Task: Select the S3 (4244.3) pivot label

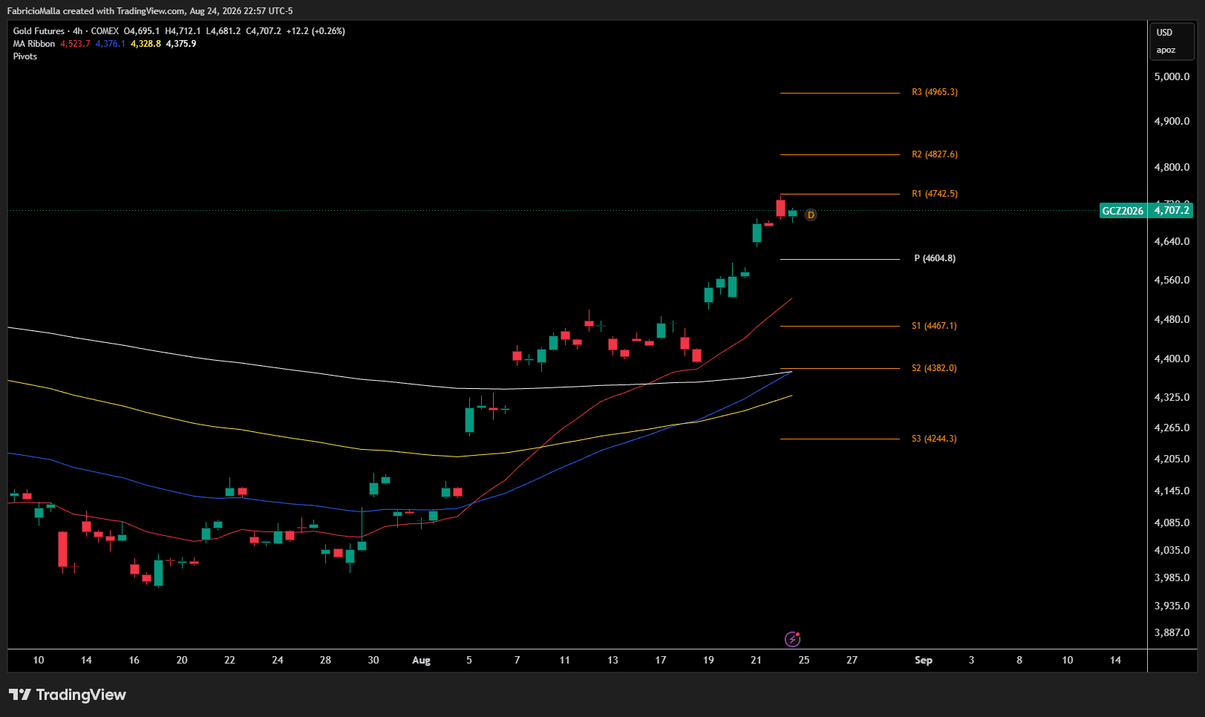Action: click(934, 439)
